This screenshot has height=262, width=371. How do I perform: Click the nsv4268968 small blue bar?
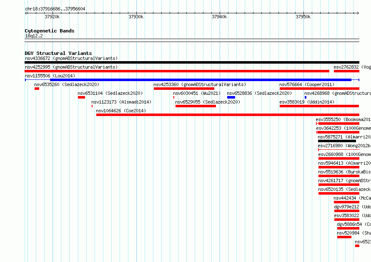tap(306, 97)
